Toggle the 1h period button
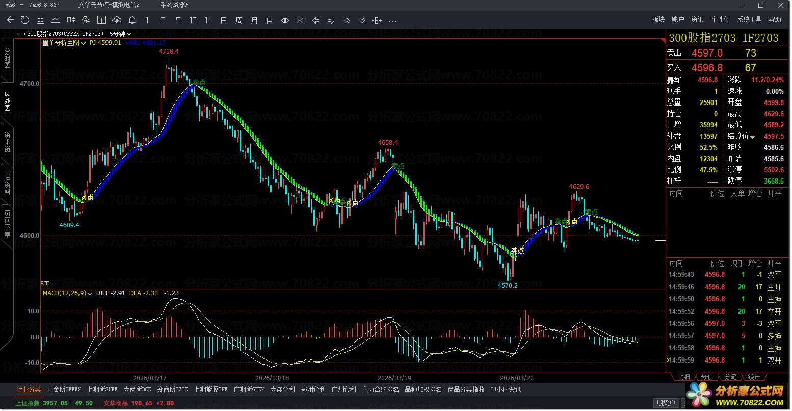This screenshot has width=792, height=411. click(x=208, y=20)
